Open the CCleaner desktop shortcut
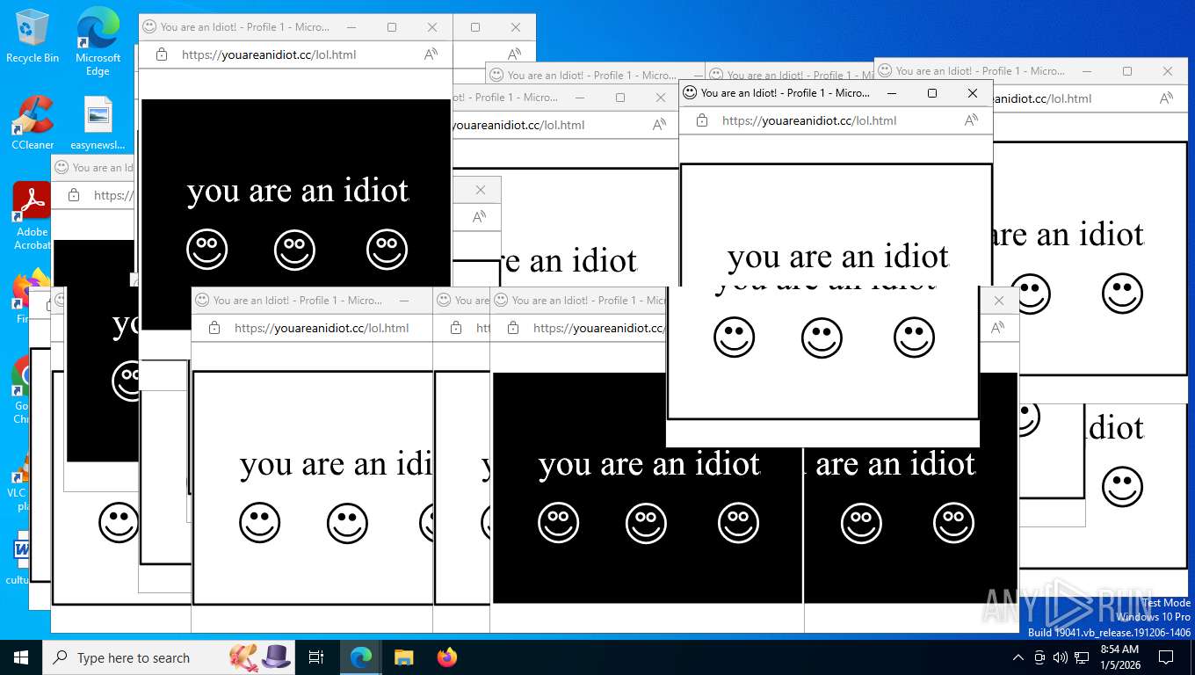1195x675 pixels. click(33, 121)
